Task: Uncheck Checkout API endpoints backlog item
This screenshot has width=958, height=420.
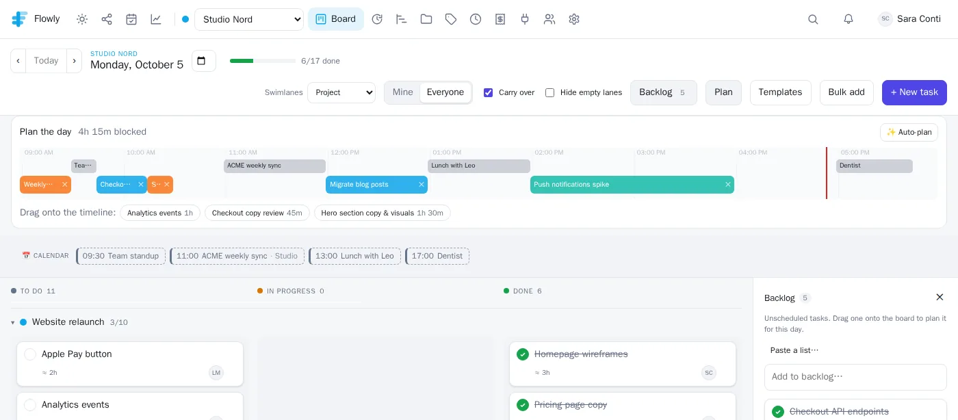Action: coord(778,412)
